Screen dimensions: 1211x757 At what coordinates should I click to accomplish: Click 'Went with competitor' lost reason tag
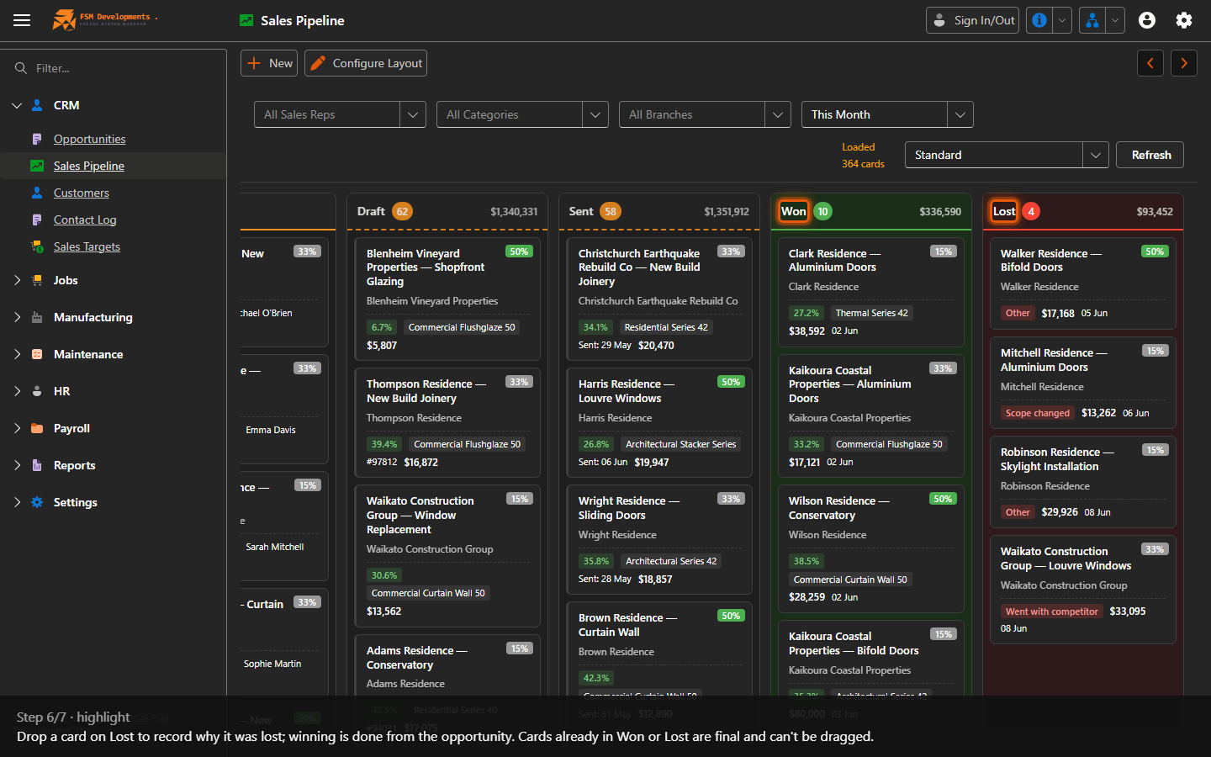(x=1052, y=611)
